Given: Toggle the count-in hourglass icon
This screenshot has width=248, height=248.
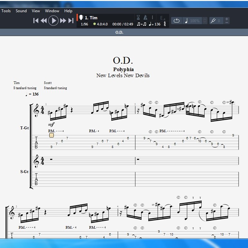Looking at the screenshot, I should click(x=138, y=17).
